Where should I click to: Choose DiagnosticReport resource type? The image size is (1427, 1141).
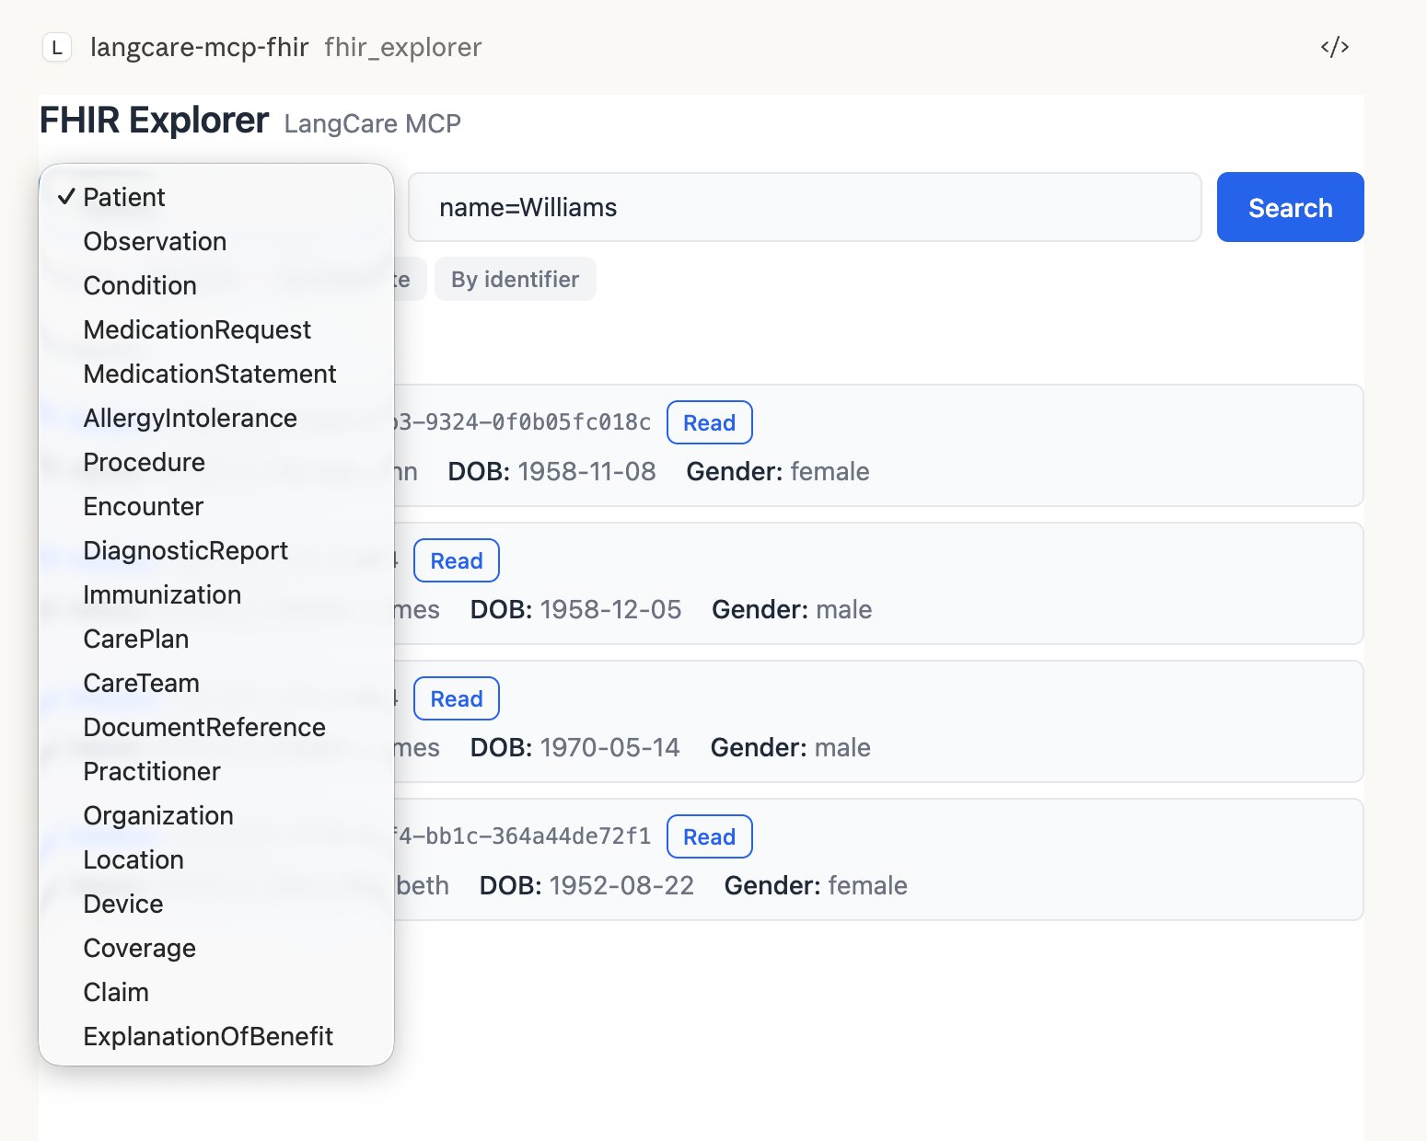pyautogui.click(x=186, y=550)
